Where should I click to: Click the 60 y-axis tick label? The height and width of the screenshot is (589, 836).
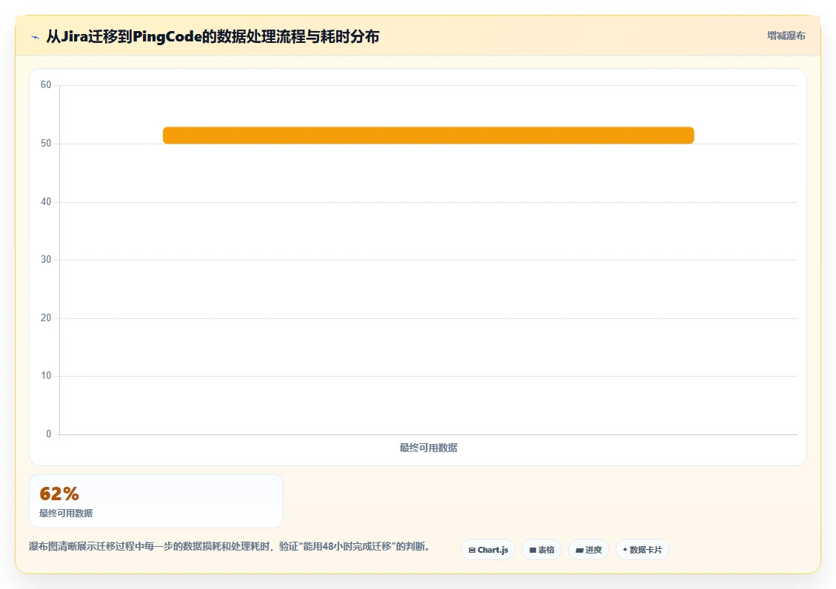[x=46, y=84]
